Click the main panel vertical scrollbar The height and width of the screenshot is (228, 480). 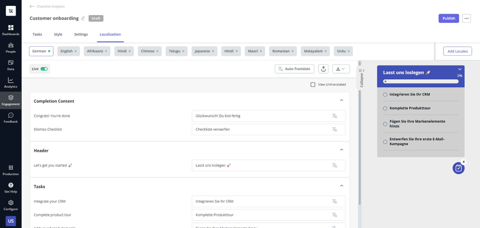tap(359, 147)
